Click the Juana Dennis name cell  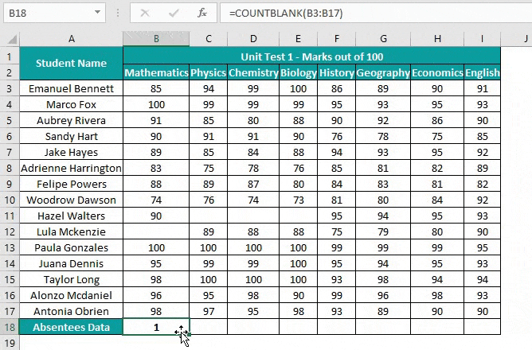pos(71,263)
